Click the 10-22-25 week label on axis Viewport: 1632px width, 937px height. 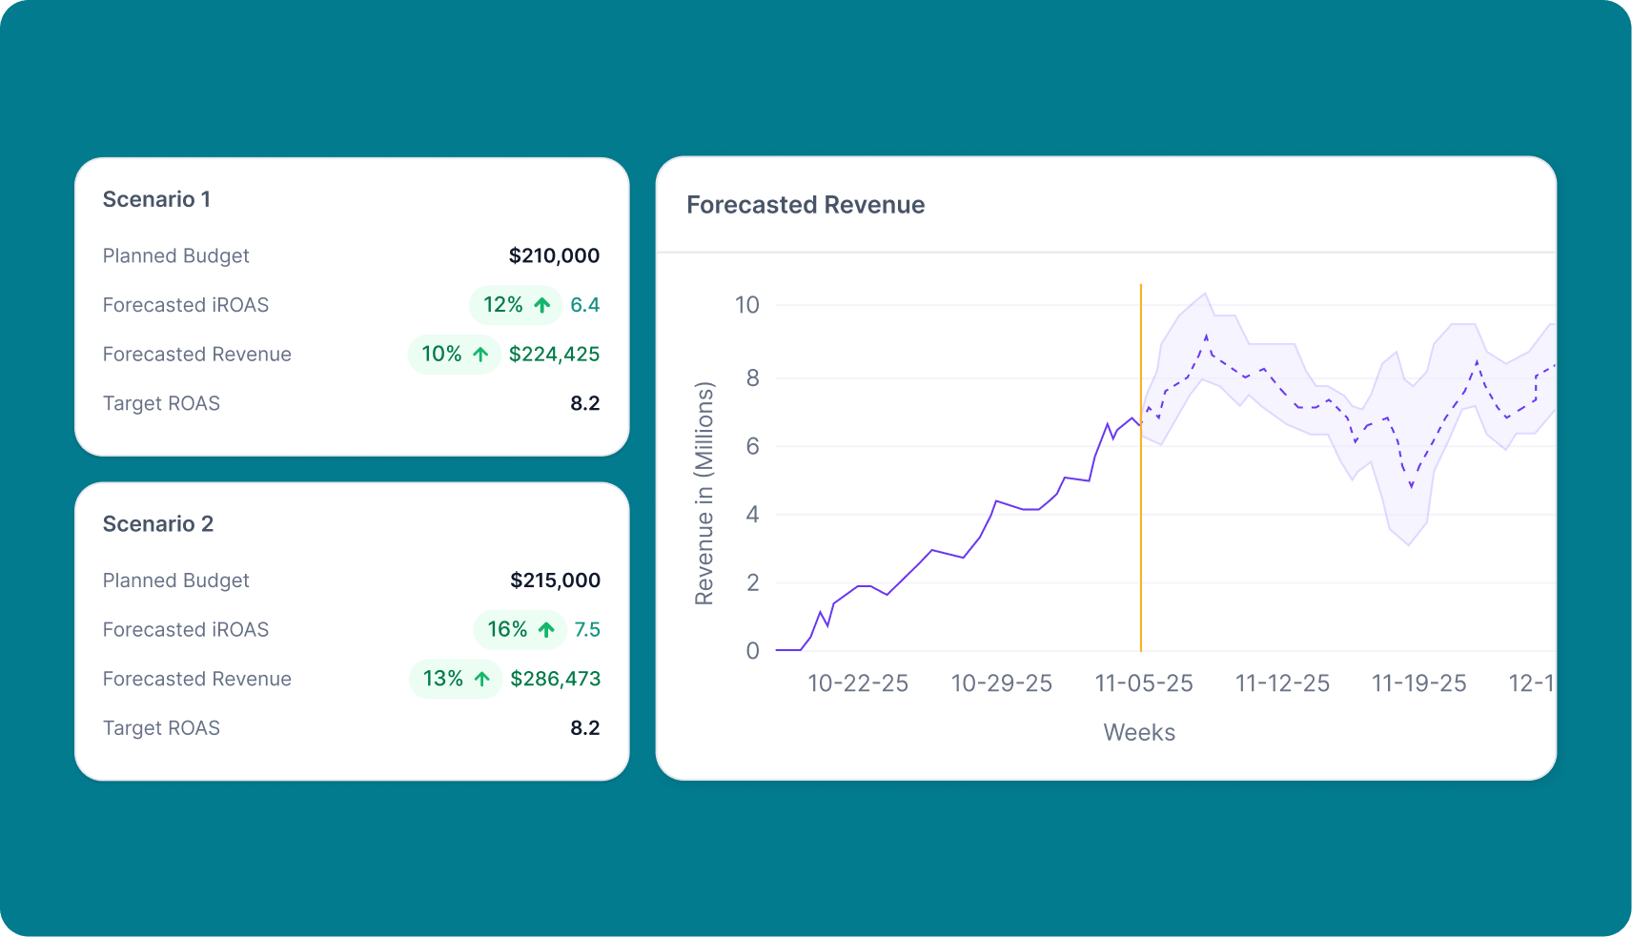tap(858, 683)
